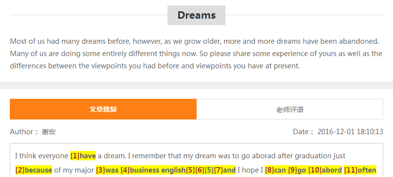The height and width of the screenshot is (177, 393).
Task: Open the correction marked [11]often
Action: click(x=360, y=170)
